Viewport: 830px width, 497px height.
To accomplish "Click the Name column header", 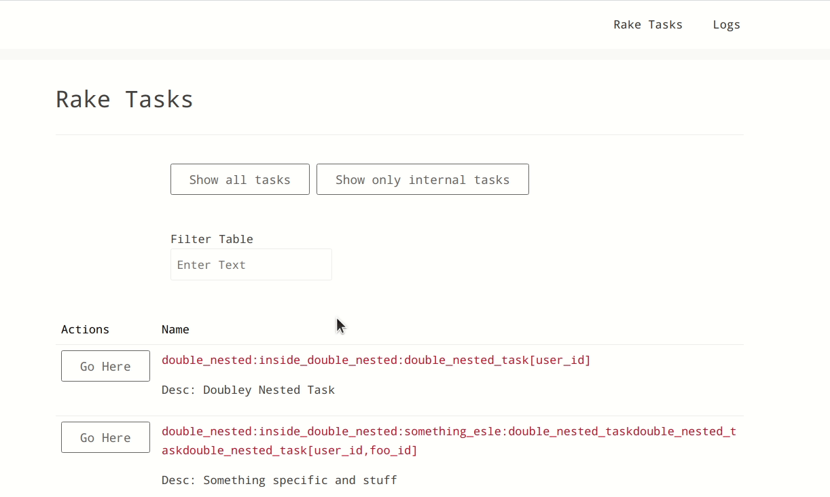I will [x=175, y=329].
